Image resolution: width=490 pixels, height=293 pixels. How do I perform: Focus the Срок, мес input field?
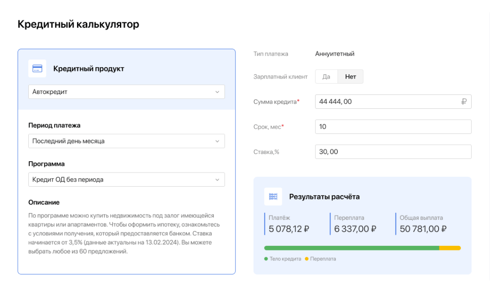click(x=393, y=127)
